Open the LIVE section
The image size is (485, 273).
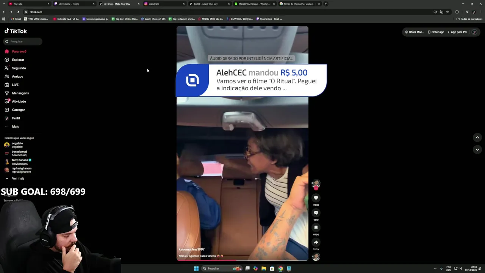[12, 85]
